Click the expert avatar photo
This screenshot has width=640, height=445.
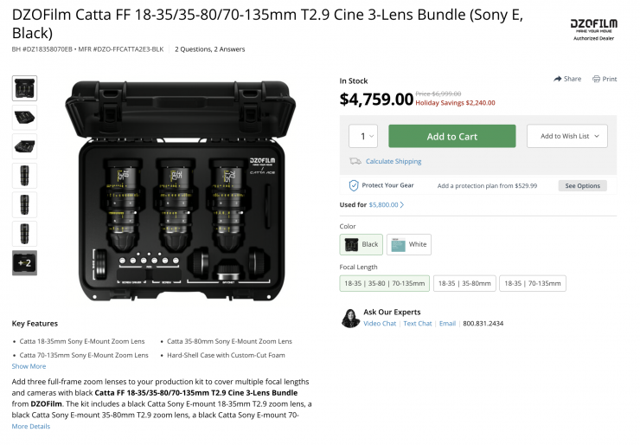pyautogui.click(x=350, y=318)
